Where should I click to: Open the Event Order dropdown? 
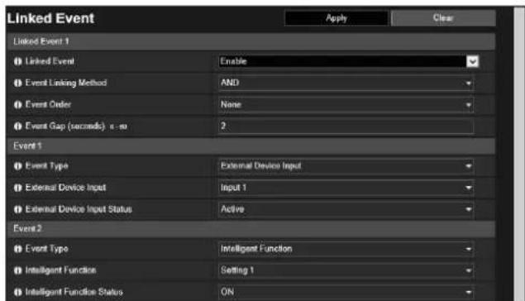tap(346, 104)
